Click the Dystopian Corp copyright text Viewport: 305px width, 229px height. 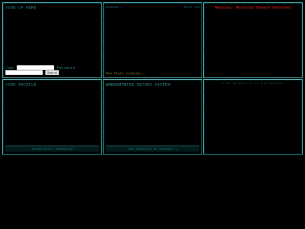pos(253,83)
